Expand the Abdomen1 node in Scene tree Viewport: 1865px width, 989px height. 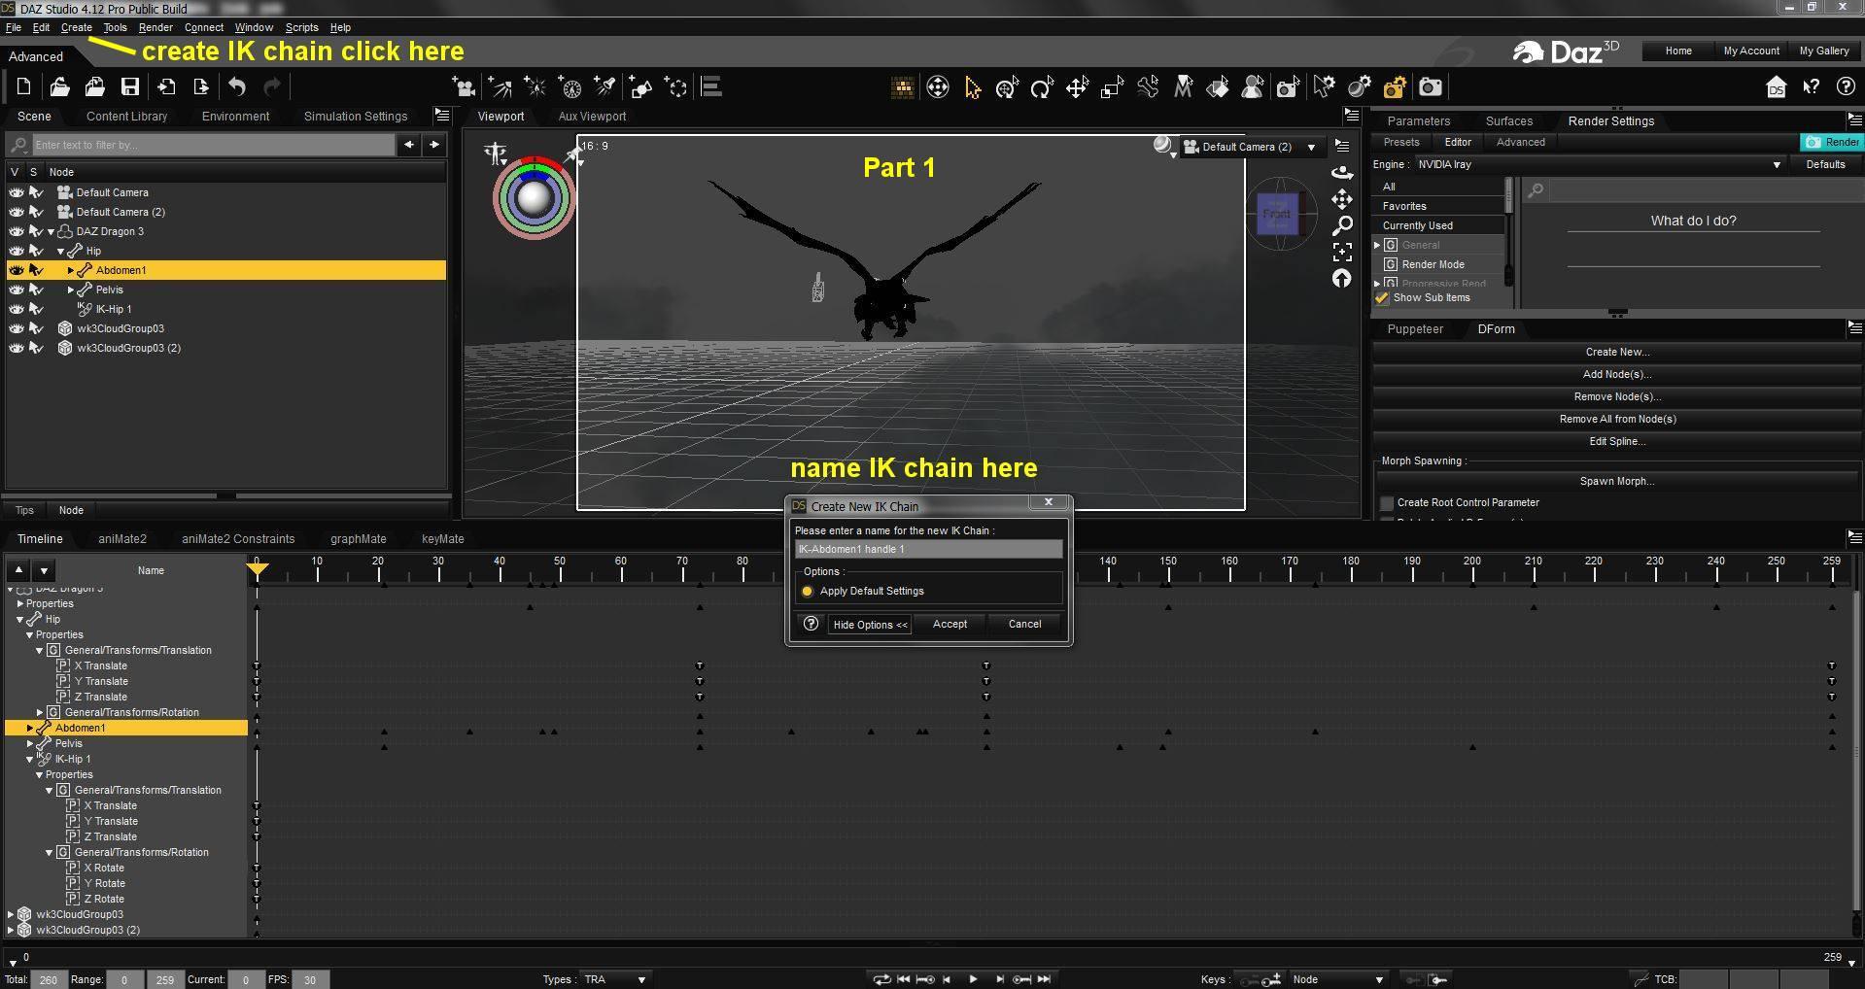[x=70, y=271]
